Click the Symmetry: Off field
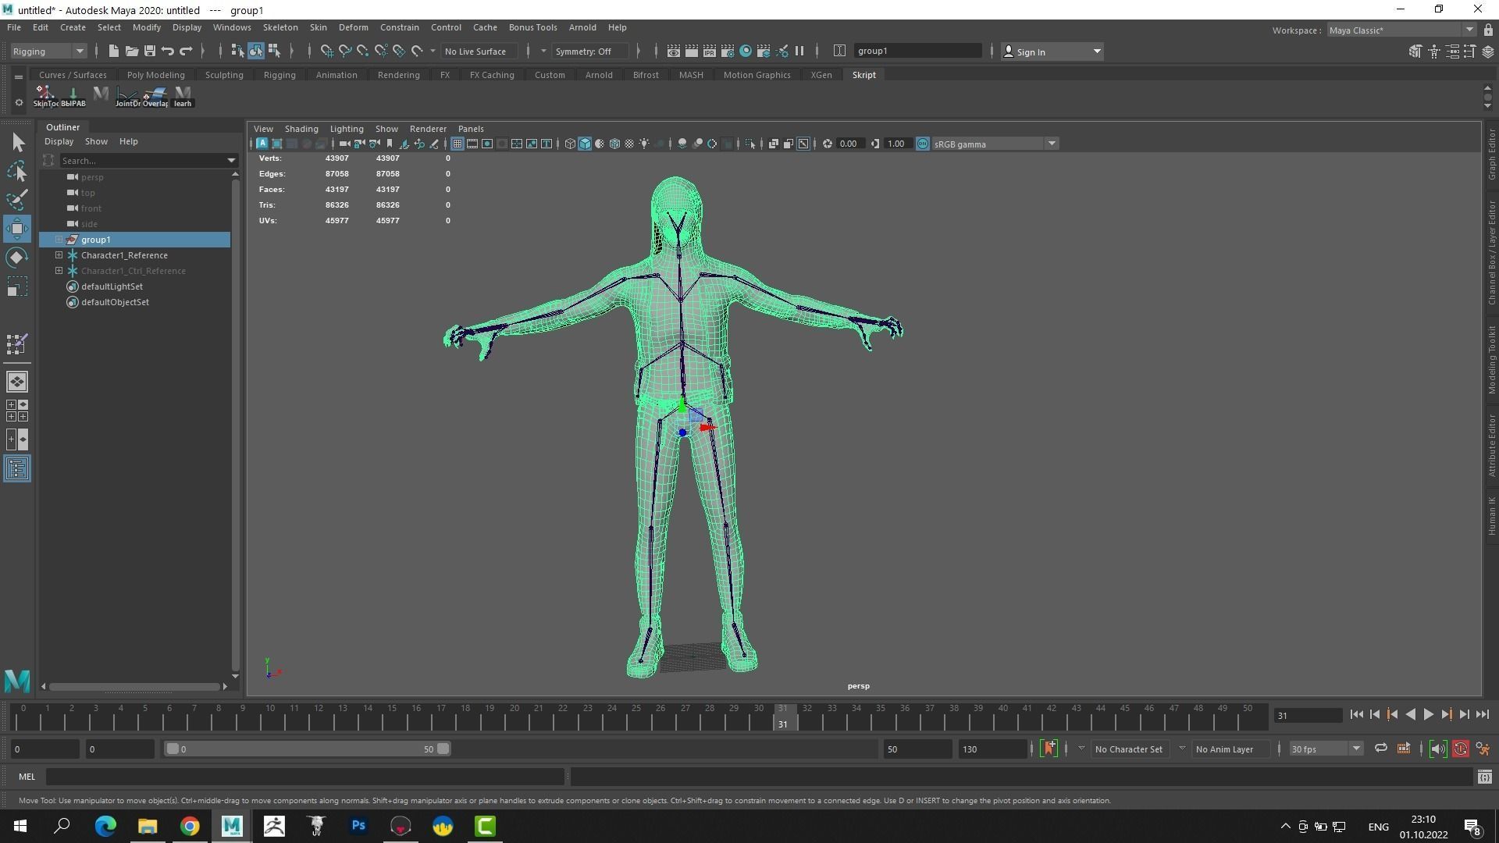This screenshot has height=843, width=1499. click(589, 52)
